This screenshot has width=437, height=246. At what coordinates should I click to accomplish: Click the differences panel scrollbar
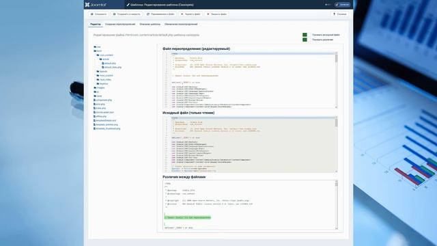[336, 205]
